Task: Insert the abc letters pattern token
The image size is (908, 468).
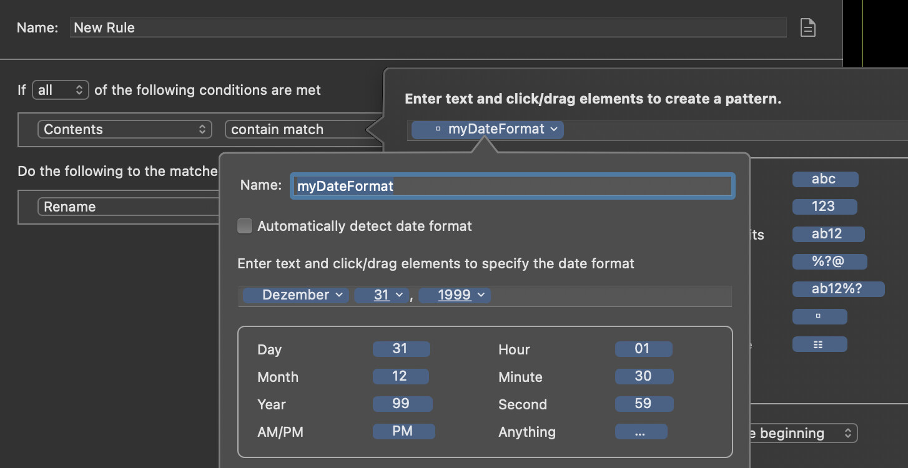Action: coord(825,179)
